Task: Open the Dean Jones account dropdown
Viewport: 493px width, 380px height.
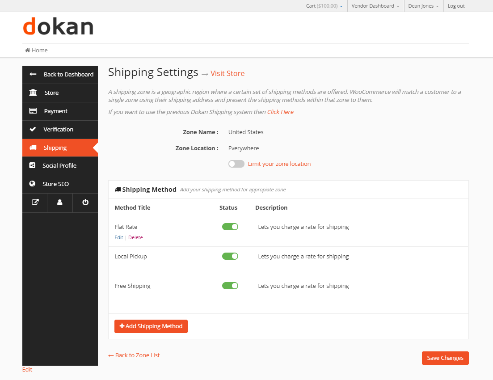Action: 423,6
